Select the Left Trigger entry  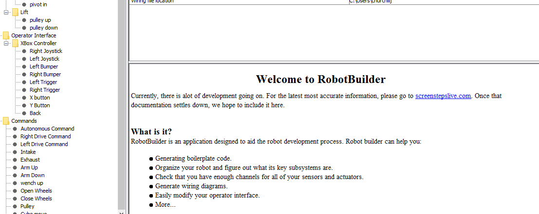pos(43,82)
